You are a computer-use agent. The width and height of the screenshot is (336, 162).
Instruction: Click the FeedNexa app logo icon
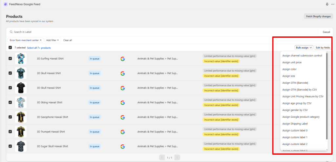6,4
